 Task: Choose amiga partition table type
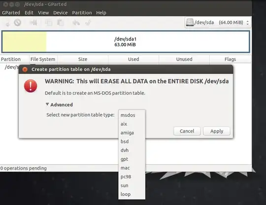pyautogui.click(x=132, y=133)
